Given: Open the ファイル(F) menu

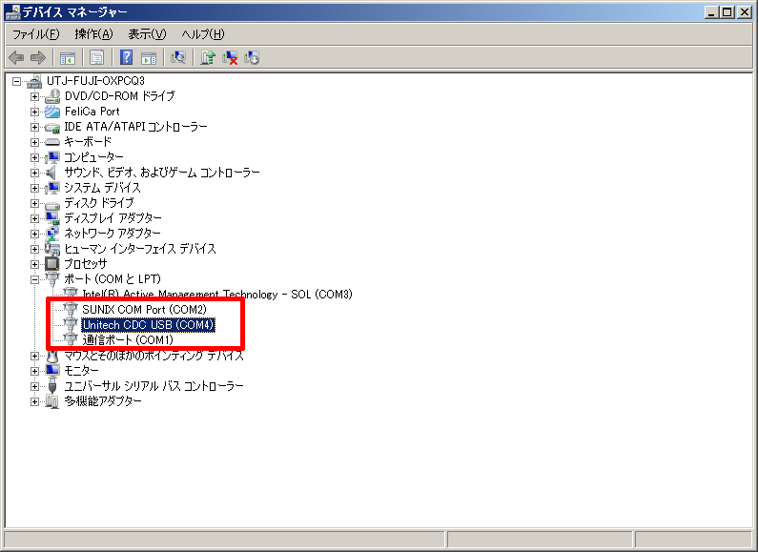Looking at the screenshot, I should 36,34.
